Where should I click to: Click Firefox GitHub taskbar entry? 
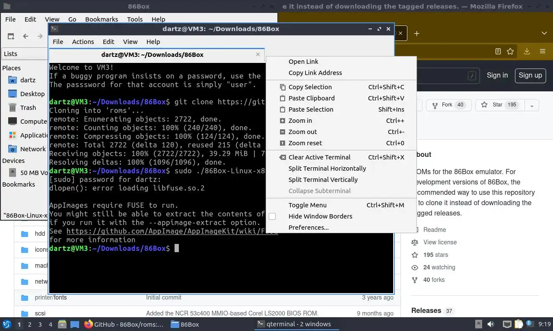click(x=124, y=324)
